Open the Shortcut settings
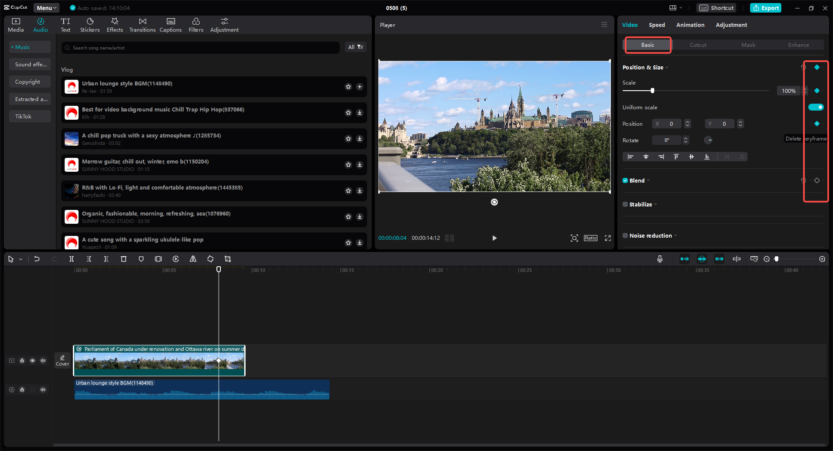 coord(716,8)
